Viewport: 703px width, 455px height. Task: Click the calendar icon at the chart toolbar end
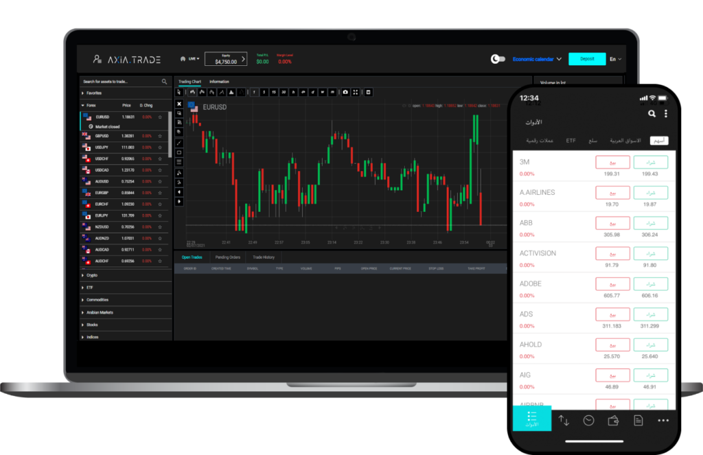(369, 93)
